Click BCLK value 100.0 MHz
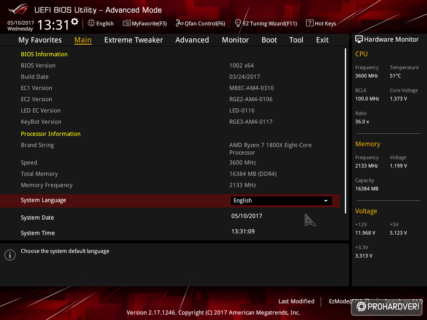 click(x=367, y=98)
